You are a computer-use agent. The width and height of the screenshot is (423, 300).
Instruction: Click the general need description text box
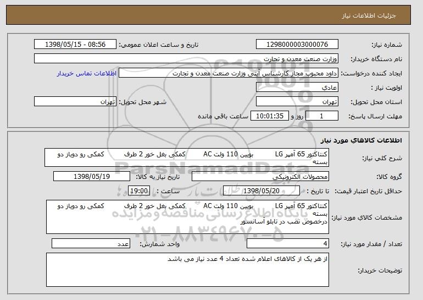click(x=187, y=157)
